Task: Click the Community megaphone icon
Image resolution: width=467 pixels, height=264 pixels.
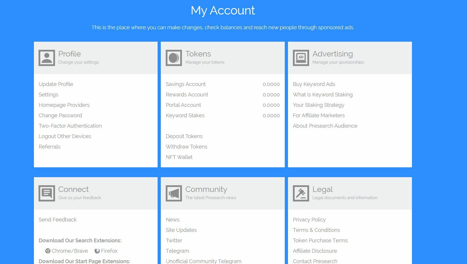Action: click(174, 193)
